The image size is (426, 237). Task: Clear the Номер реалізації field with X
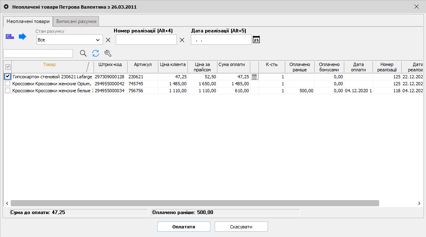(182, 40)
